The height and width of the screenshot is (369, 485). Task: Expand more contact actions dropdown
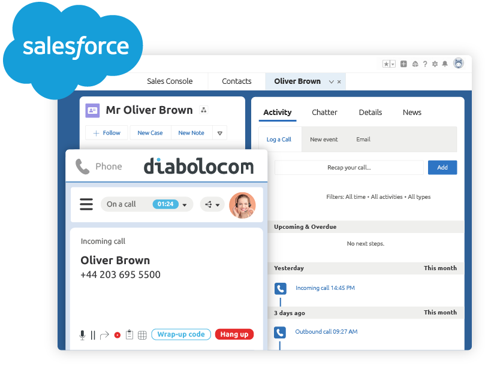tap(220, 133)
